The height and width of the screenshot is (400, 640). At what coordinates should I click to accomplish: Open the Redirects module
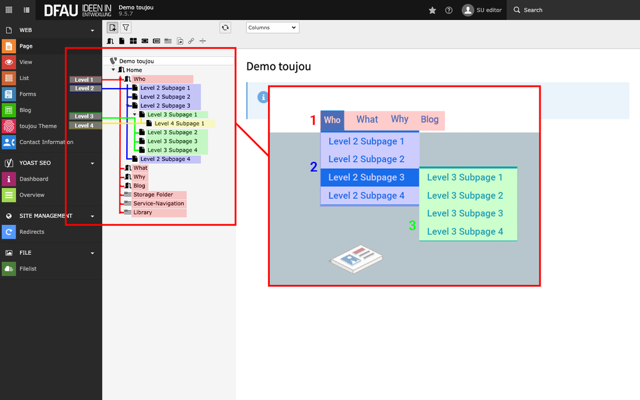point(31,232)
